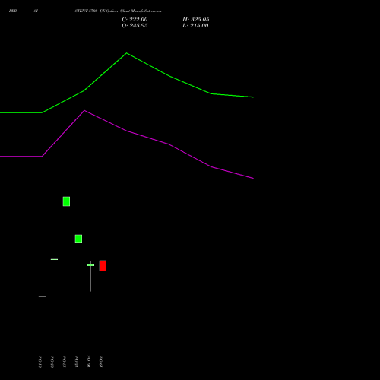
Task: Select the lowest small green dash candle
Action: 42,296
